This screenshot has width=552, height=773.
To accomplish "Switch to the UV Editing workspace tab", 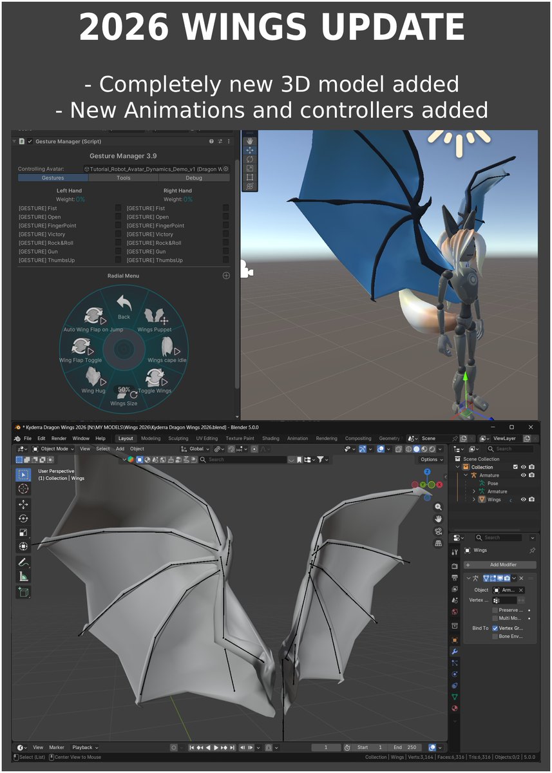I will click(206, 439).
